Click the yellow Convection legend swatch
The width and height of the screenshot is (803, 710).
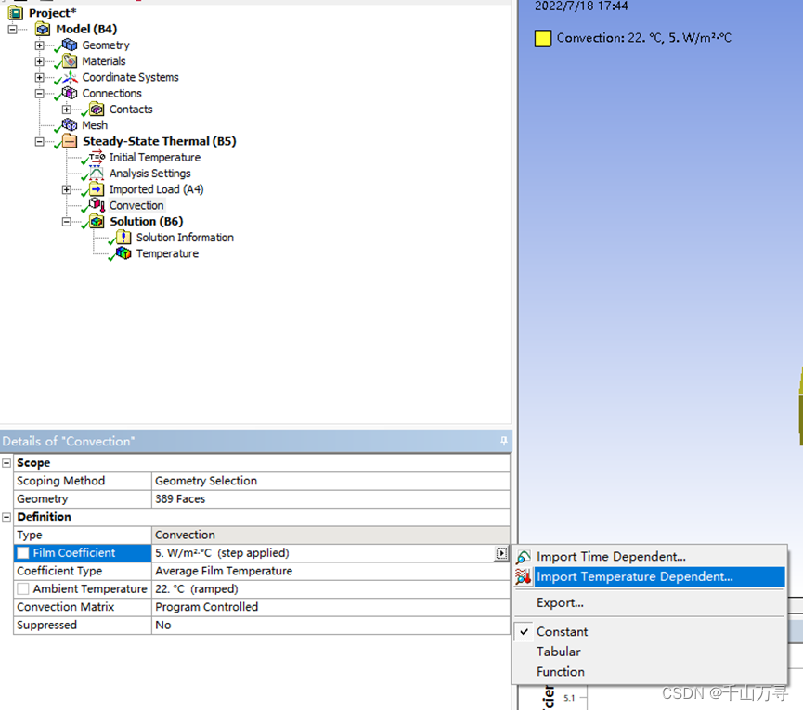tap(542, 39)
